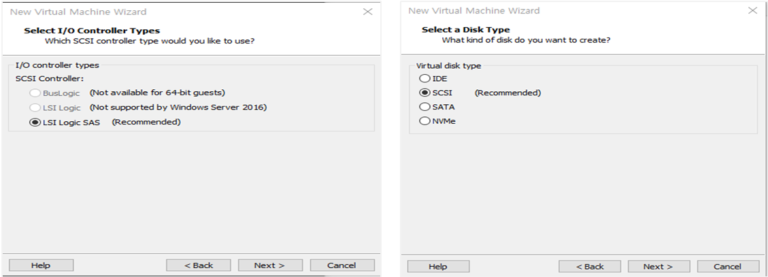Close the I/O Controller Types wizard window
This screenshot has height=277, width=768.
coord(367,12)
